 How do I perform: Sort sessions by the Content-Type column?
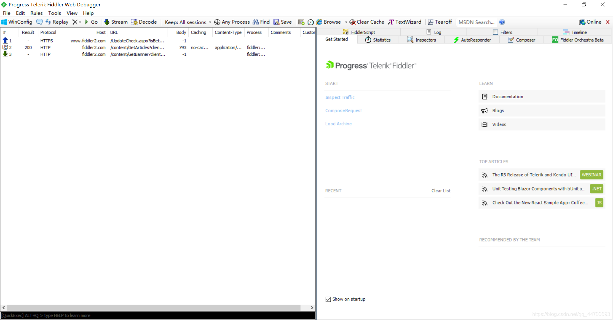(228, 32)
